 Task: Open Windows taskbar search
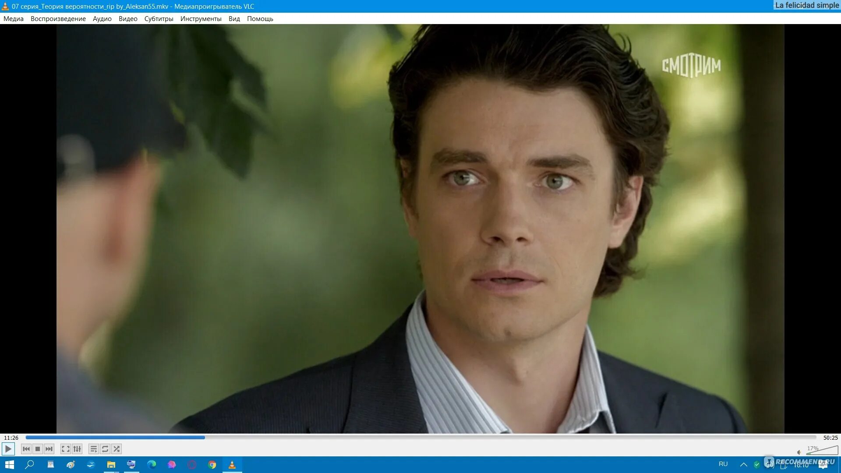[x=30, y=465]
